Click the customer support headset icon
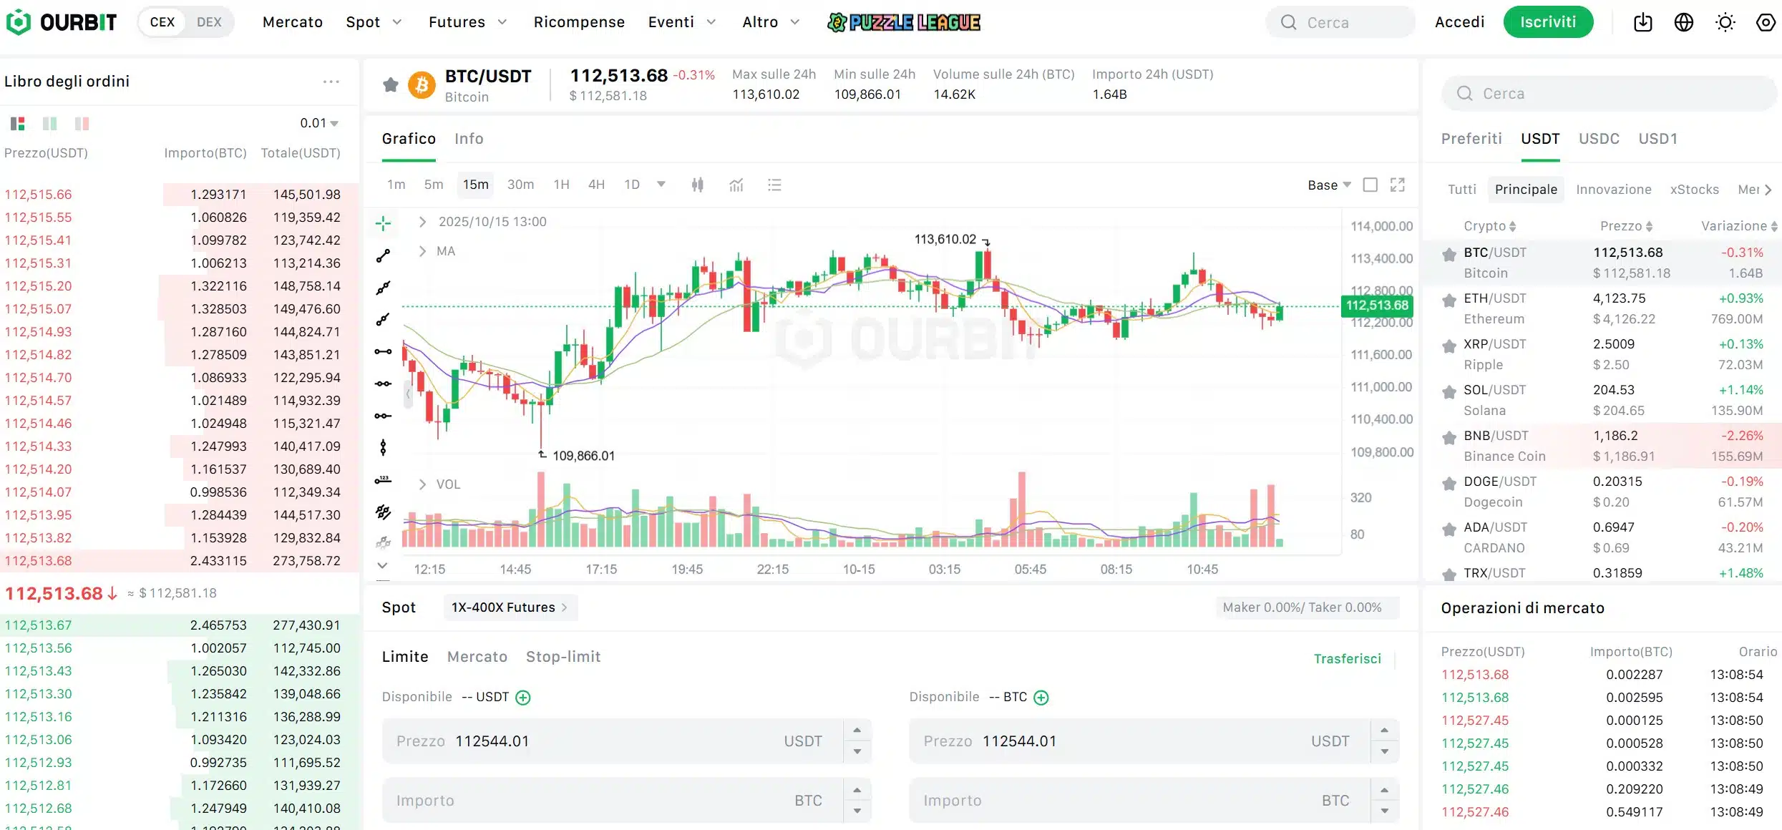 click(x=1765, y=22)
